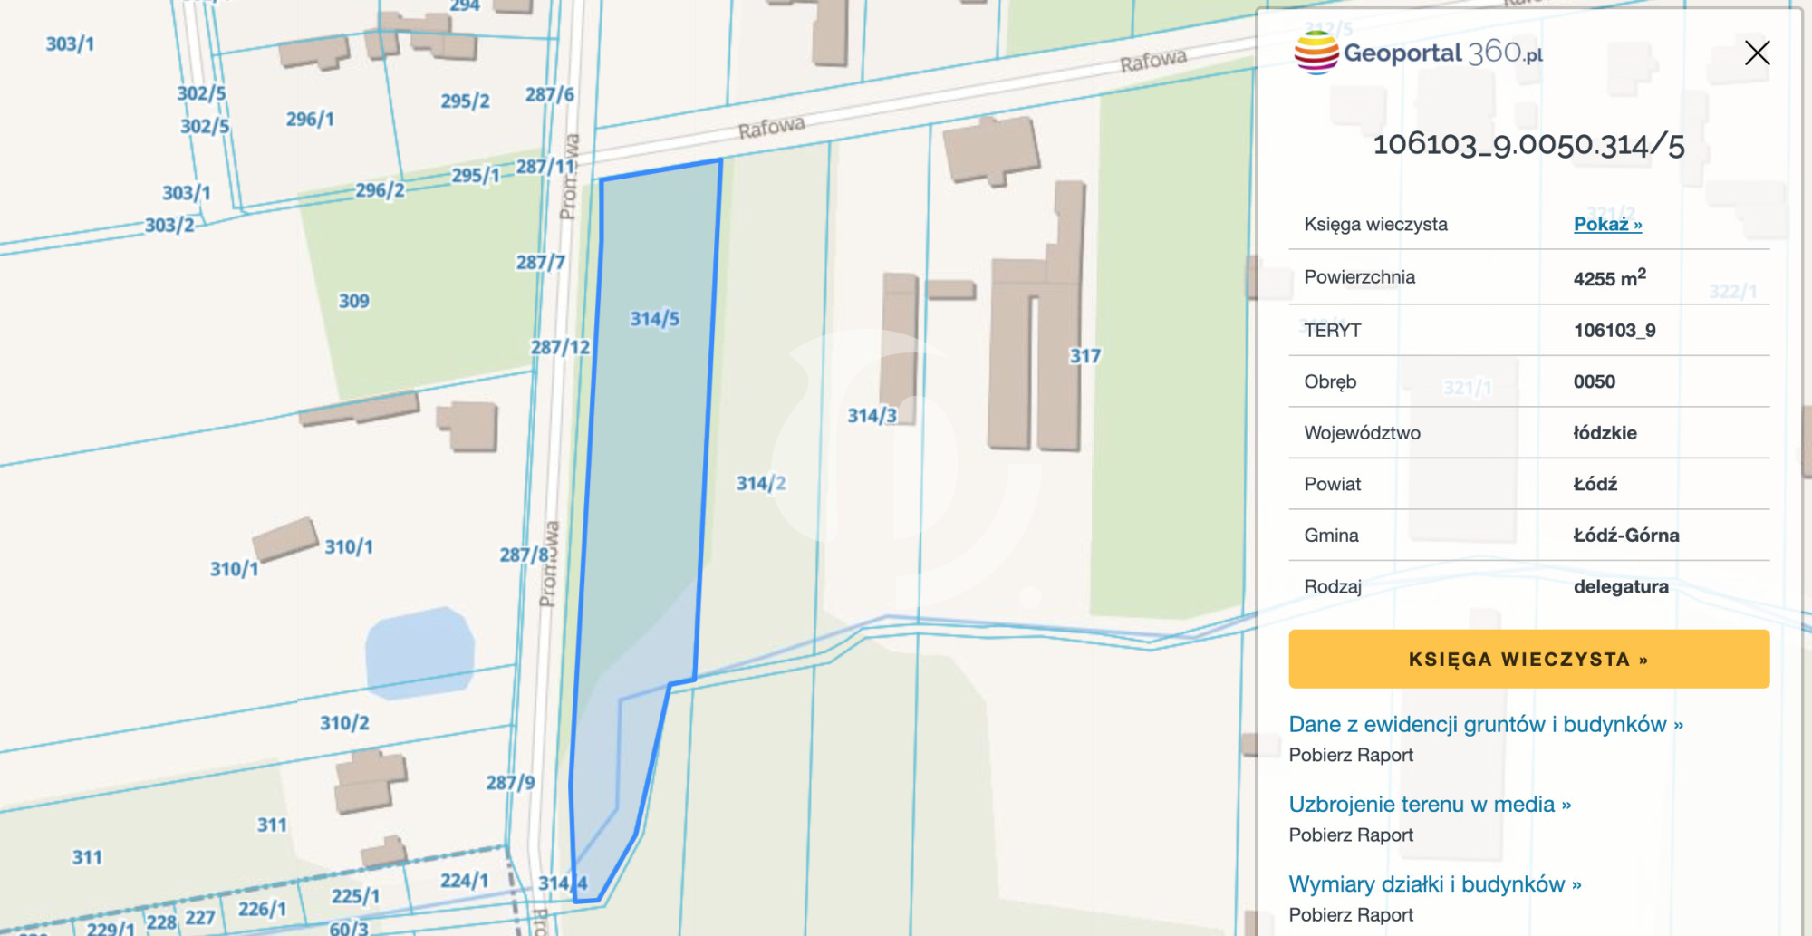Close the parcel info panel
The width and height of the screenshot is (1812, 936).
(x=1757, y=53)
